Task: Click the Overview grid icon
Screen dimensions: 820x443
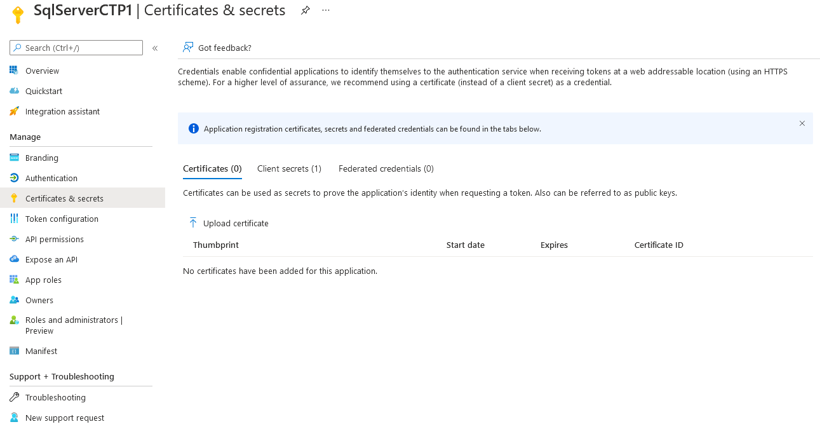Action: click(x=14, y=71)
